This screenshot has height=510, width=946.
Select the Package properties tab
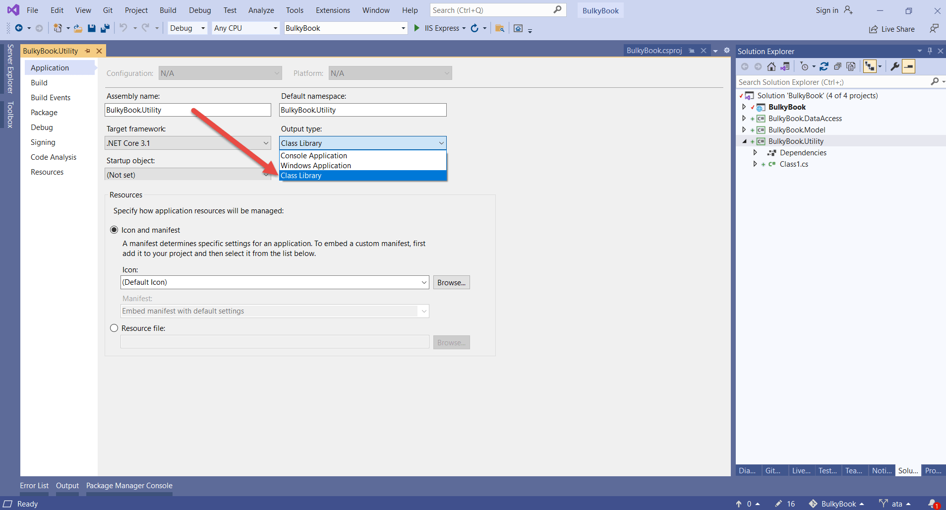[x=44, y=112]
